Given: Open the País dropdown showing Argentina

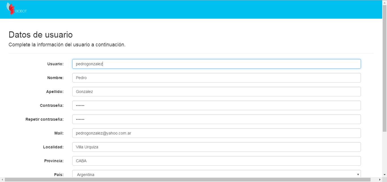Looking at the screenshot, I should 216,174.
